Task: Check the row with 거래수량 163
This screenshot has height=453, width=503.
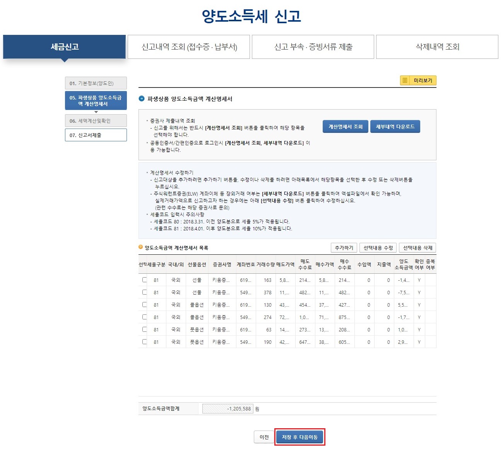Action: coord(144,280)
